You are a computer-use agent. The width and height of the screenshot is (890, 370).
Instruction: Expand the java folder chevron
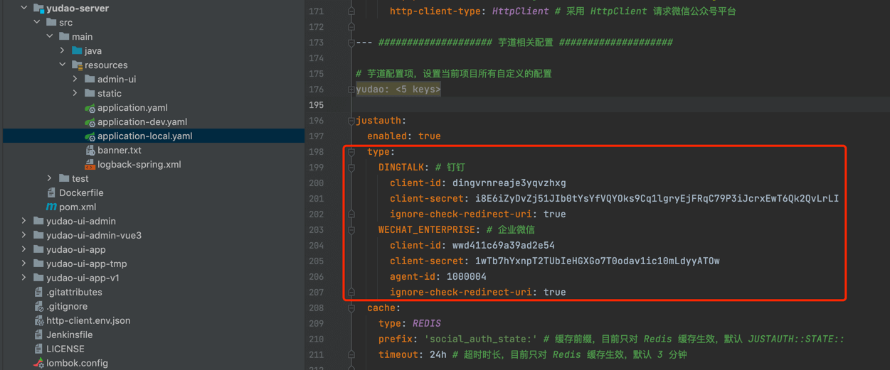point(63,50)
